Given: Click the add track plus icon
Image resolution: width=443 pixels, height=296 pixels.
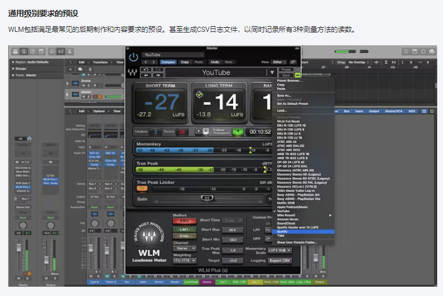Looking at the screenshot, I should coord(70,69).
